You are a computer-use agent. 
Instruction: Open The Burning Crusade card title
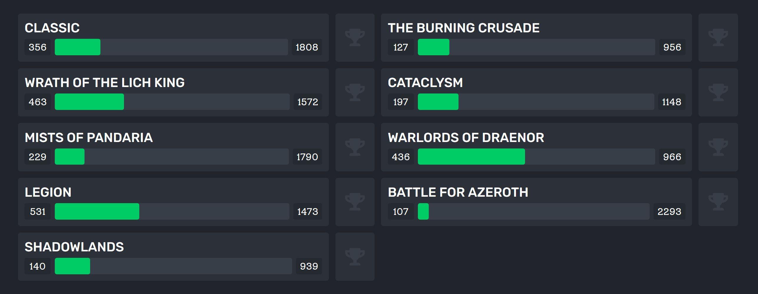click(x=464, y=28)
